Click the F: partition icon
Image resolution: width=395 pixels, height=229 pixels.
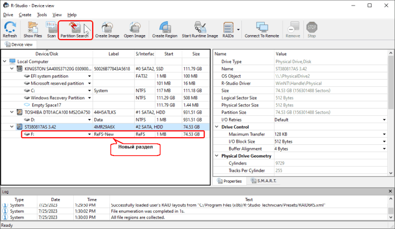27,134
